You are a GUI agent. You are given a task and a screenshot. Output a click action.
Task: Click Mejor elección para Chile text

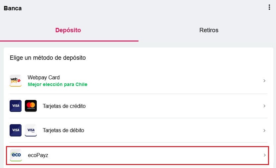tap(58, 84)
